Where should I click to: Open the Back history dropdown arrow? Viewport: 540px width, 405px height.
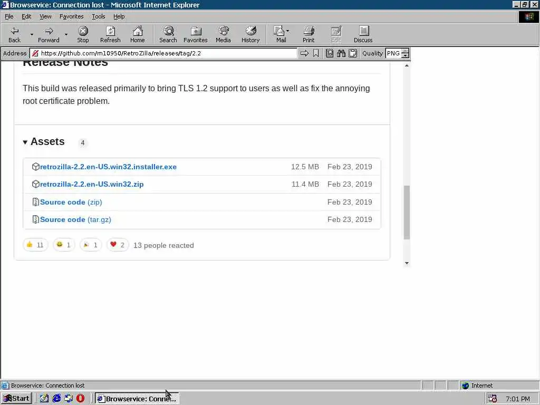[32, 34]
